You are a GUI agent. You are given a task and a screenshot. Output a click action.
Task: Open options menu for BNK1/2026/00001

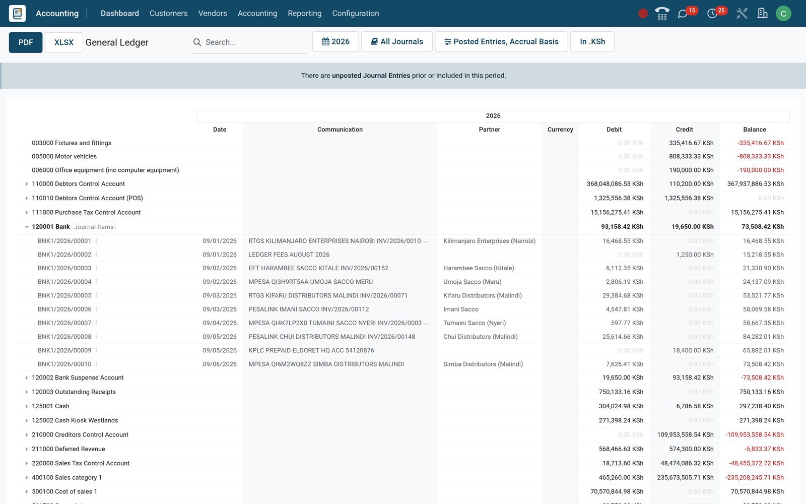tap(96, 241)
